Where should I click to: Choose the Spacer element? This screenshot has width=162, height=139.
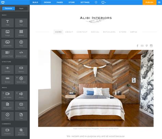tap(21, 69)
